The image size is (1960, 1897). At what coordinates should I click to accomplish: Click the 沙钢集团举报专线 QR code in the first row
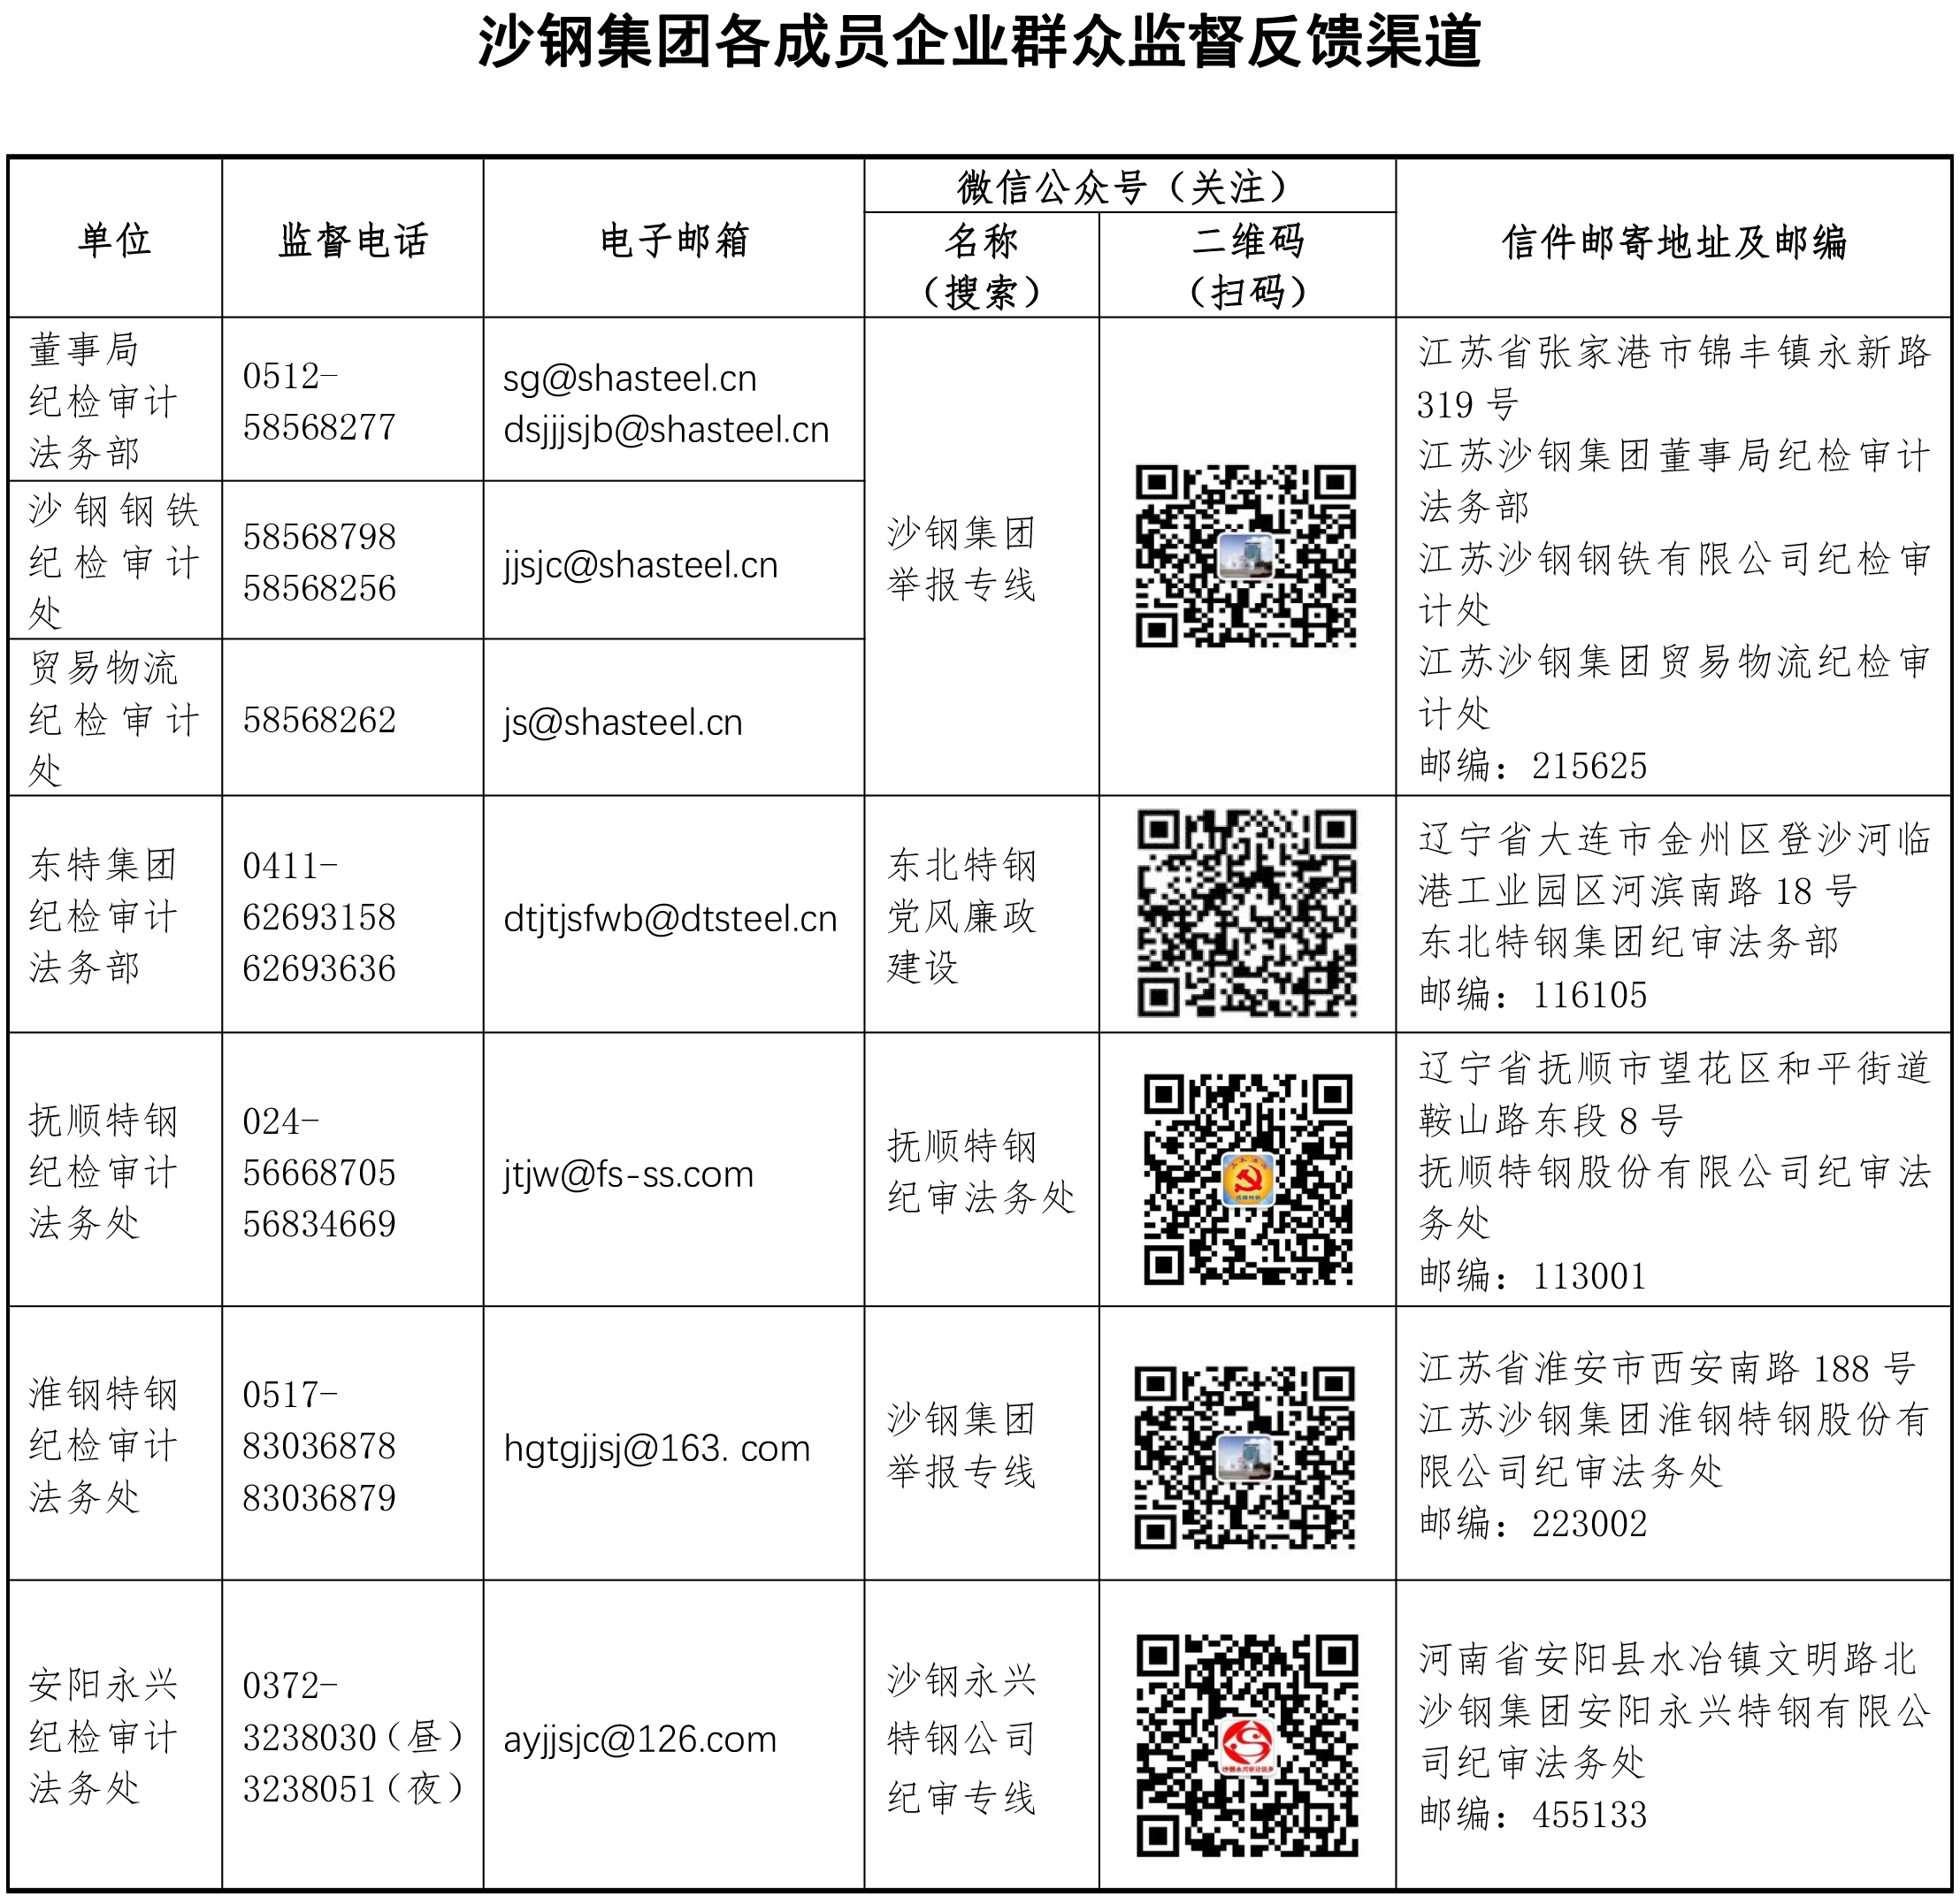(x=1245, y=556)
